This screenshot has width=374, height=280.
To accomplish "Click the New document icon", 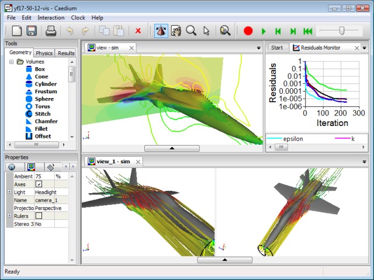I will point(17,31).
